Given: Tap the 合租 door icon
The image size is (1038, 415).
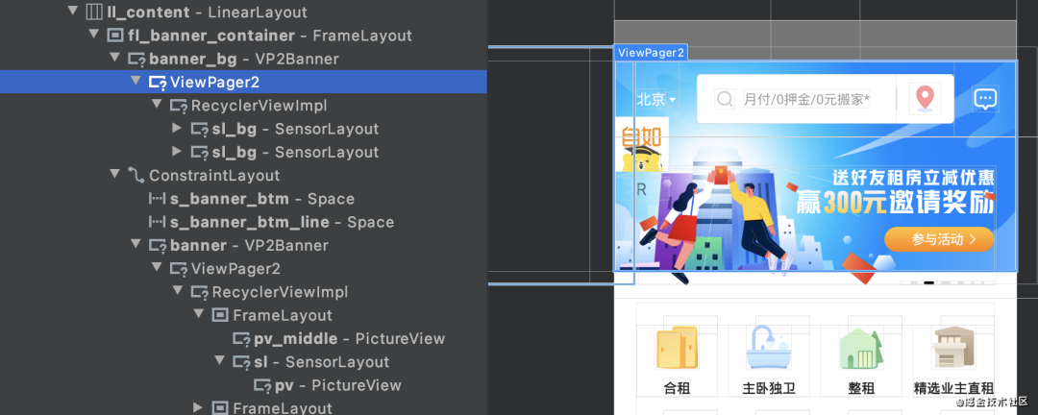Looking at the screenshot, I should point(677,347).
